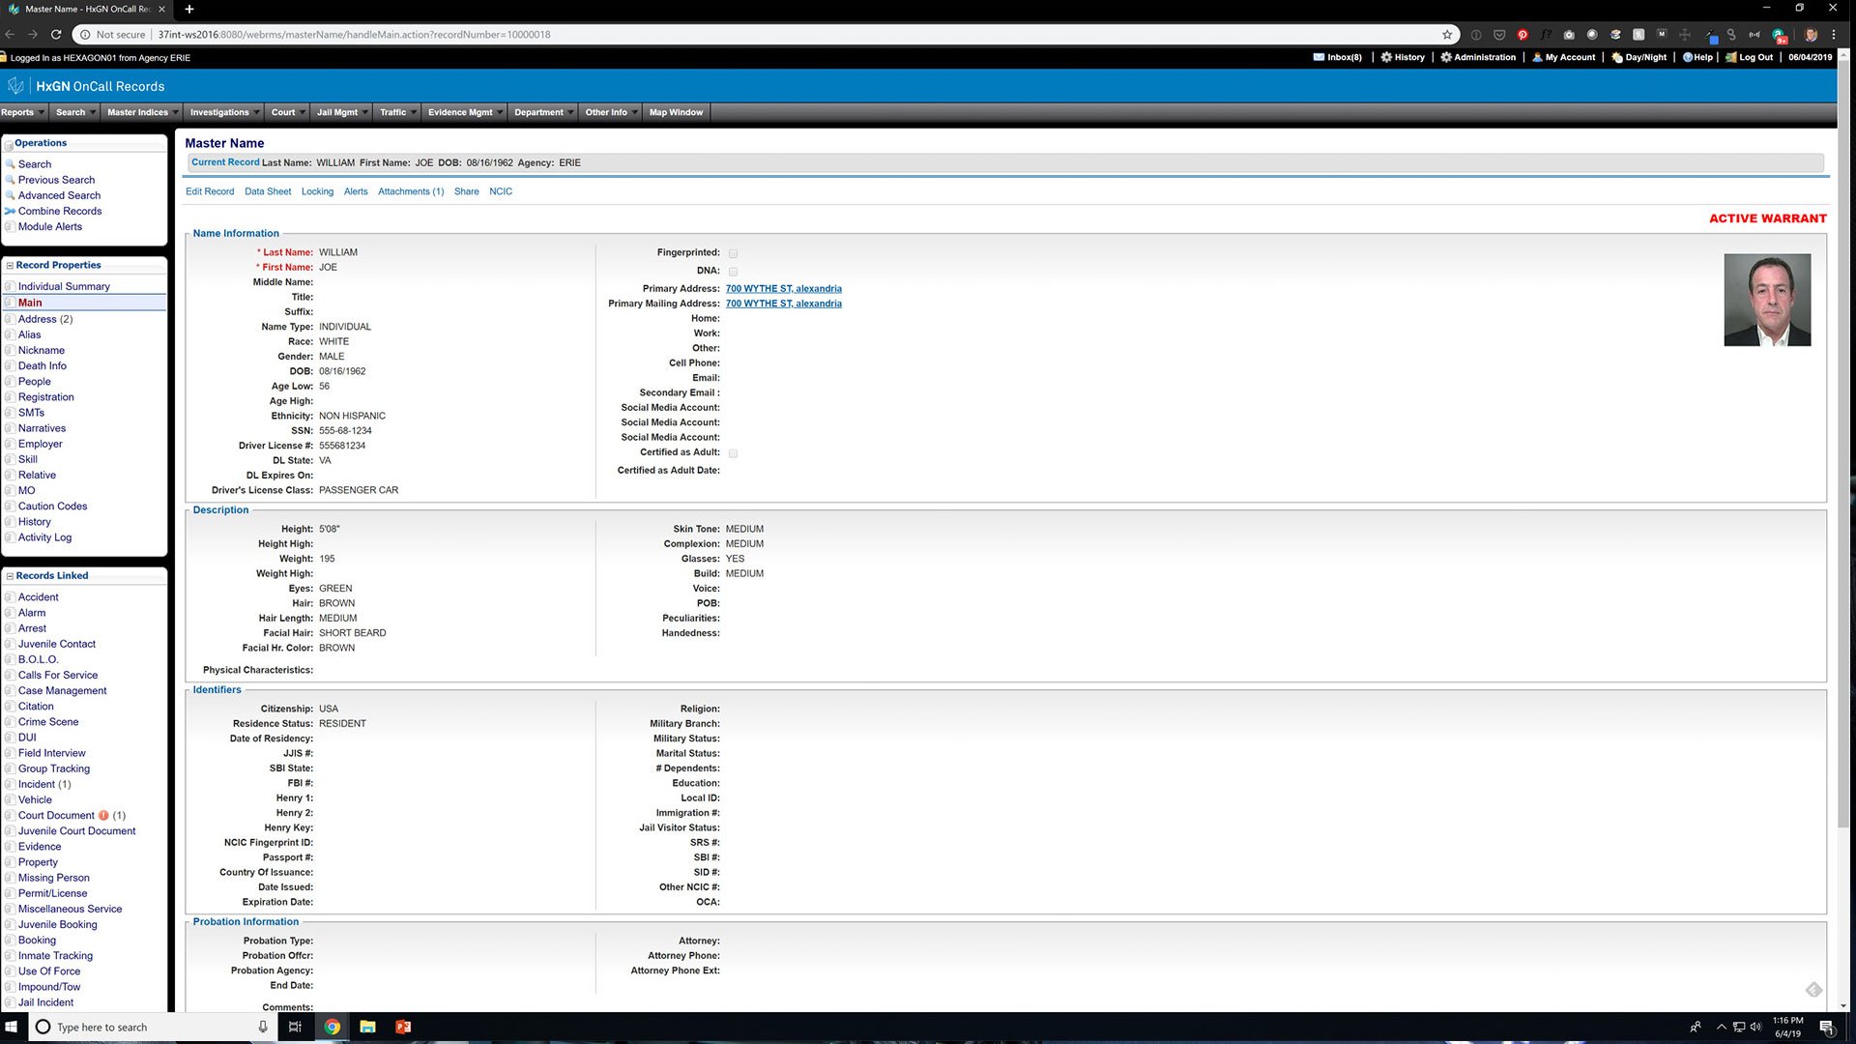The height and width of the screenshot is (1044, 1856).
Task: Collapse the Records Linked section
Action: 8,575
